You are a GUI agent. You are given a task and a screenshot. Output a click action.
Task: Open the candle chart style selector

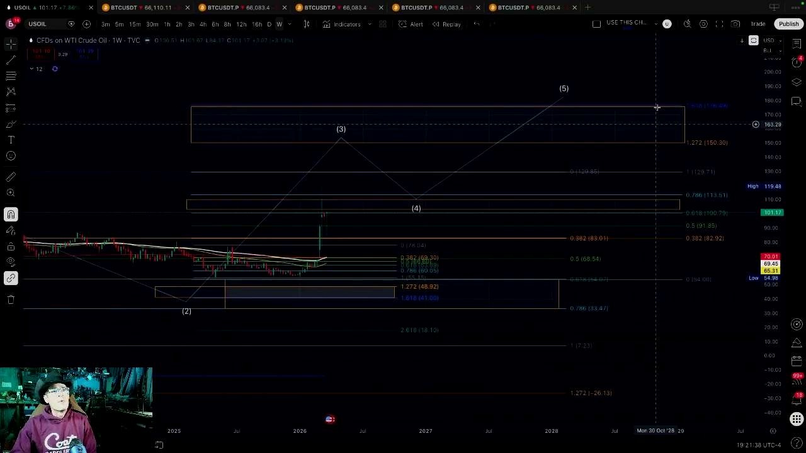pyautogui.click(x=307, y=24)
